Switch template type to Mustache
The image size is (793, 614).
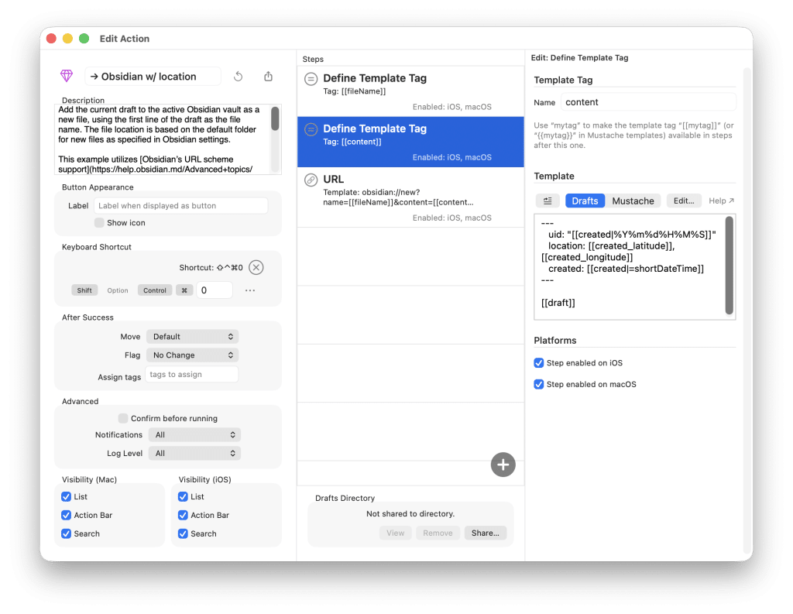coord(633,201)
